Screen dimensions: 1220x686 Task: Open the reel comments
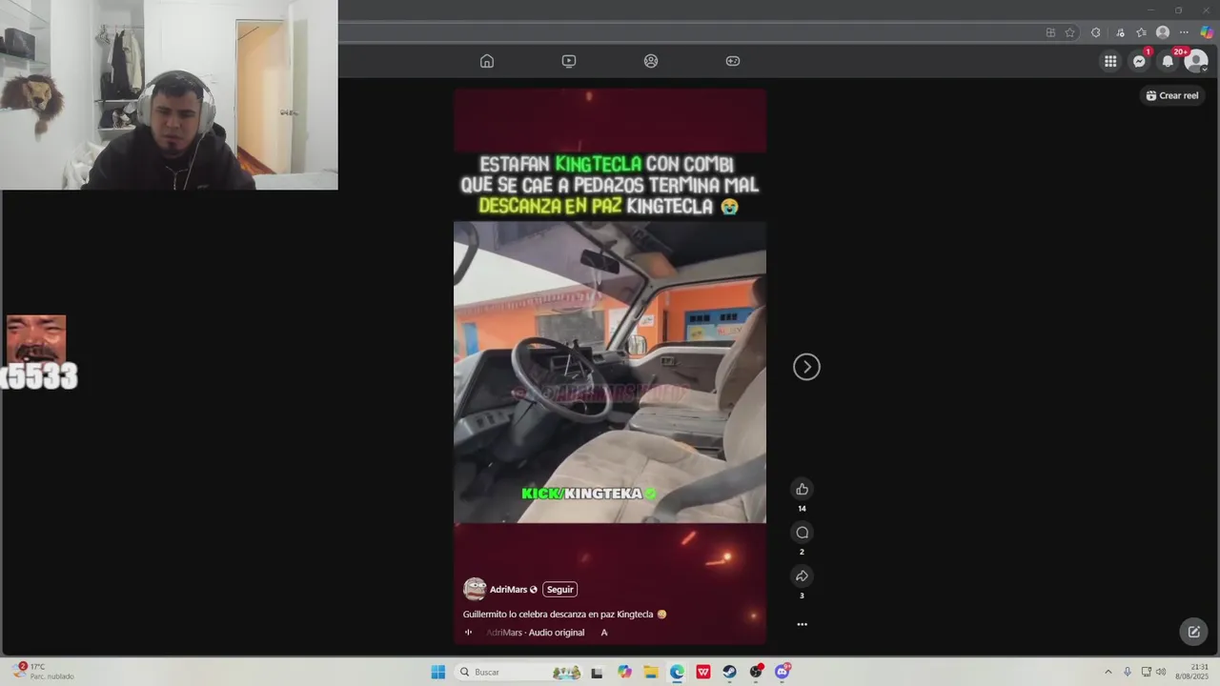point(802,533)
